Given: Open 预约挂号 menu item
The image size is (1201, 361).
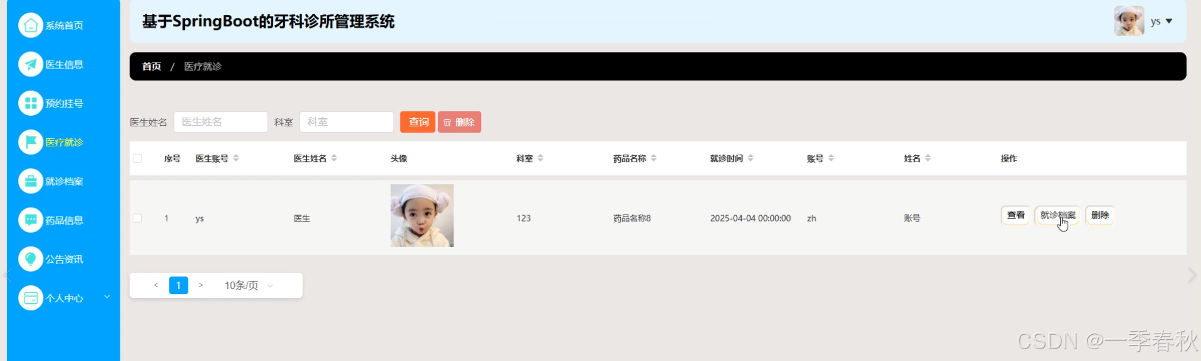Looking at the screenshot, I should pos(63,103).
